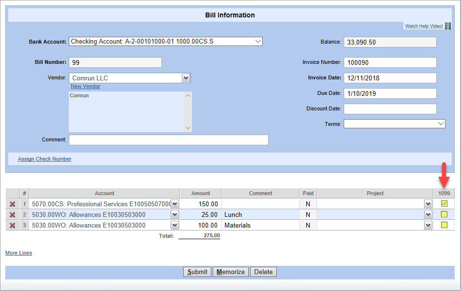Screen dimensions: 461x291
Task: Open Project dropdown on line 1
Action: [428, 204]
